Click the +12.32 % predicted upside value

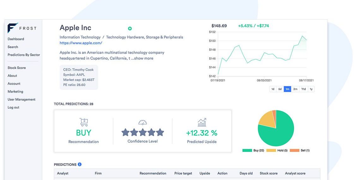[x=202, y=133]
